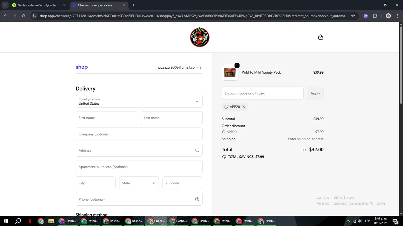Click the TOTAL SAVINGS $7.99 text
Viewport: 403px width, 226px height.
click(x=246, y=157)
